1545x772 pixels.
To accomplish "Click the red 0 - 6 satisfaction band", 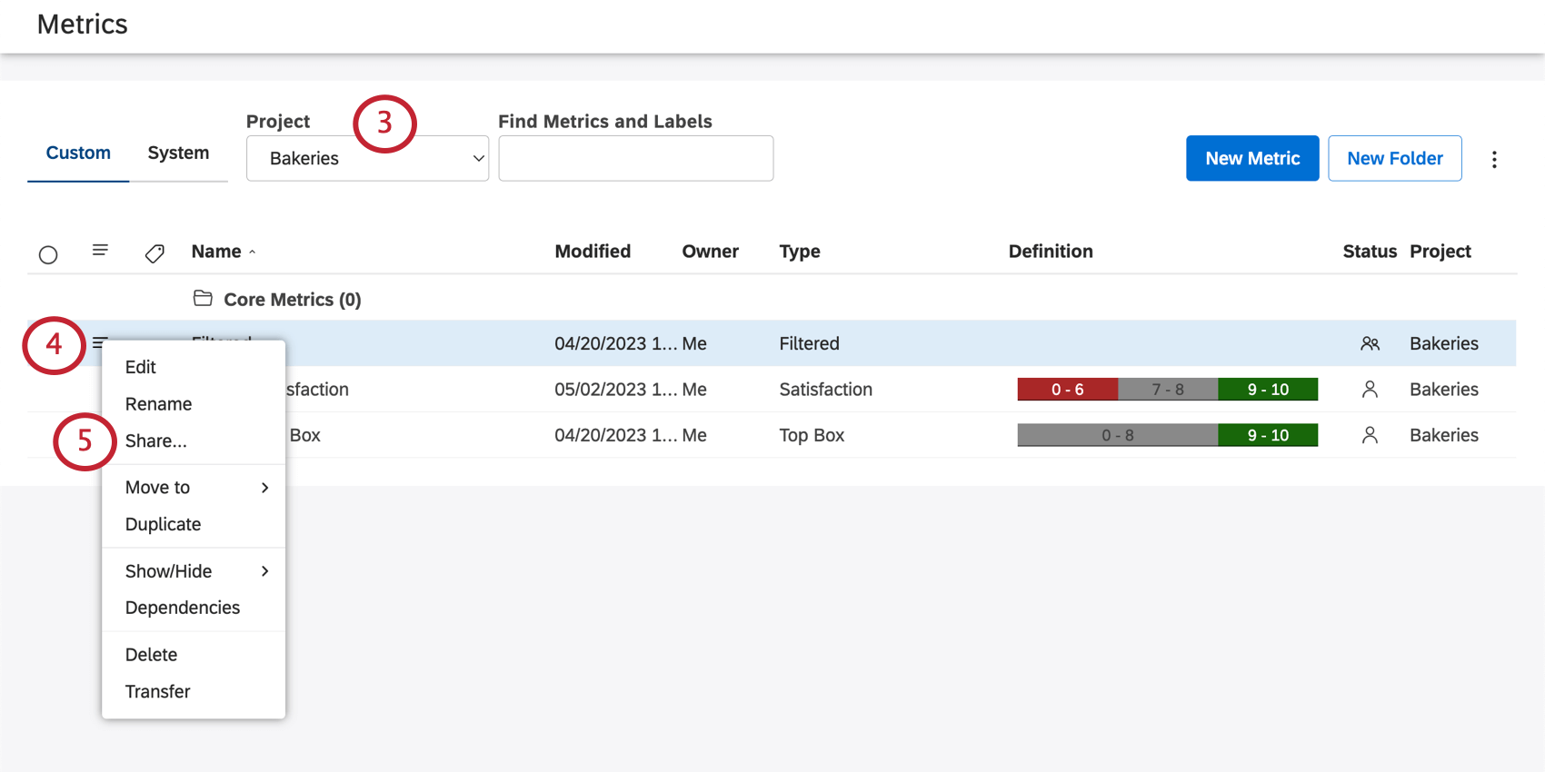I will pos(1067,390).
